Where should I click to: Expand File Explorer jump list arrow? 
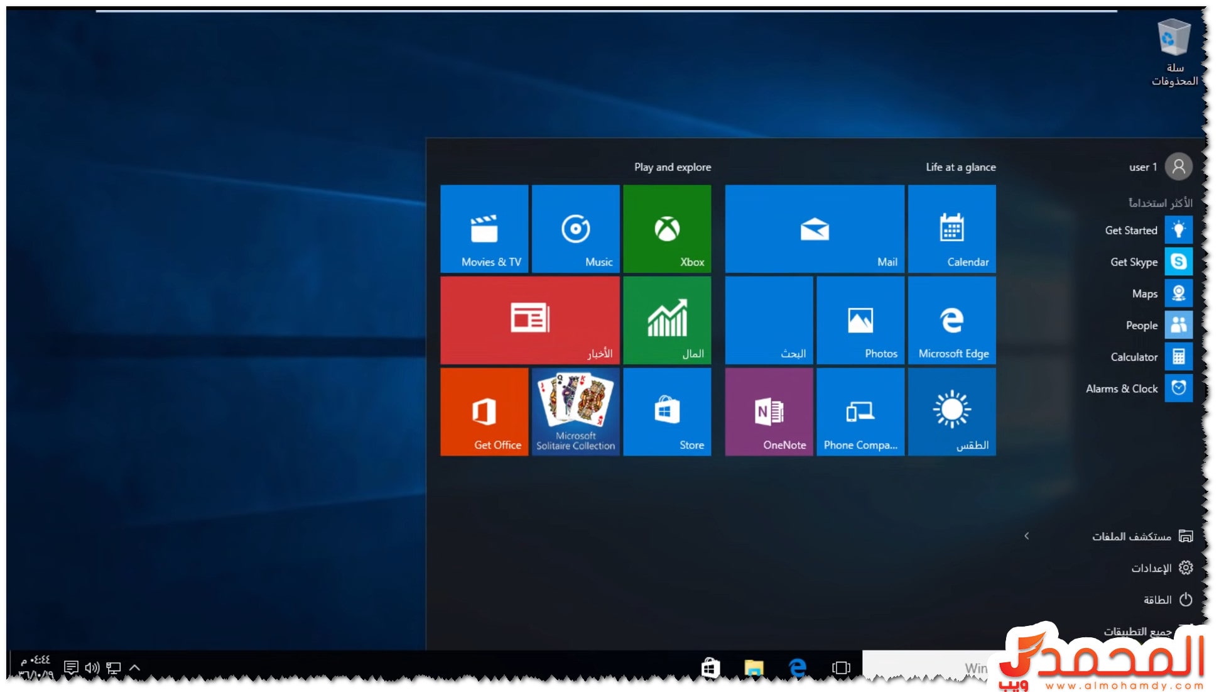[1026, 536]
